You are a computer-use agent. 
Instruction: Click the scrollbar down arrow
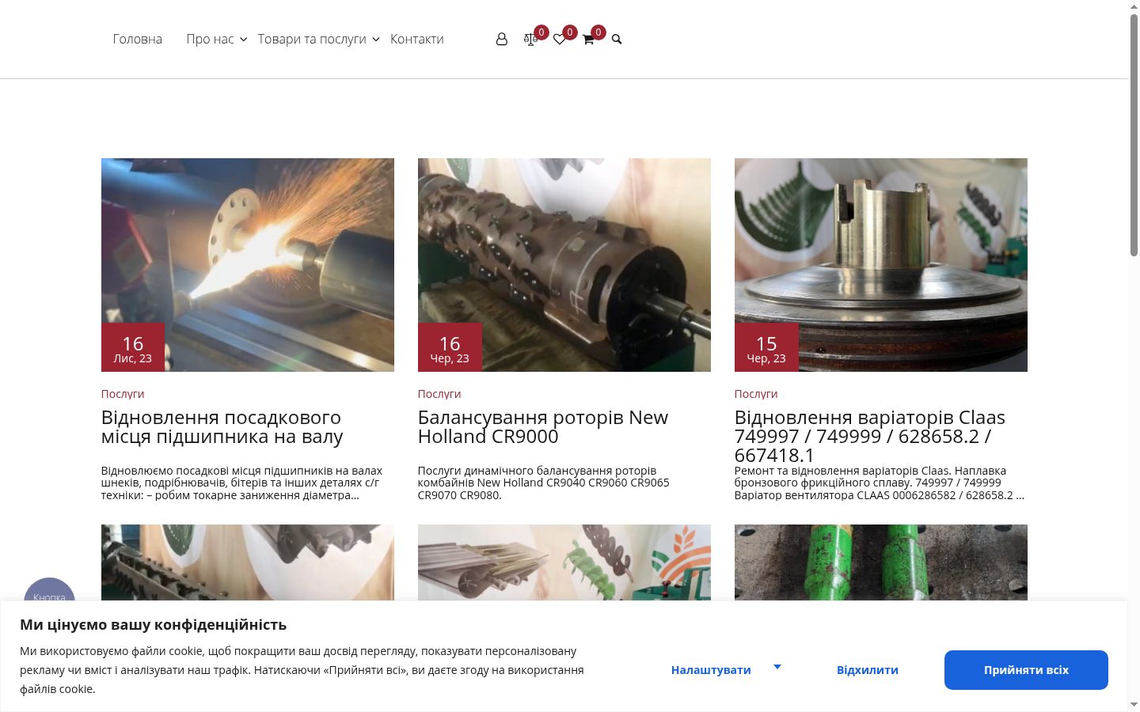click(x=1134, y=704)
